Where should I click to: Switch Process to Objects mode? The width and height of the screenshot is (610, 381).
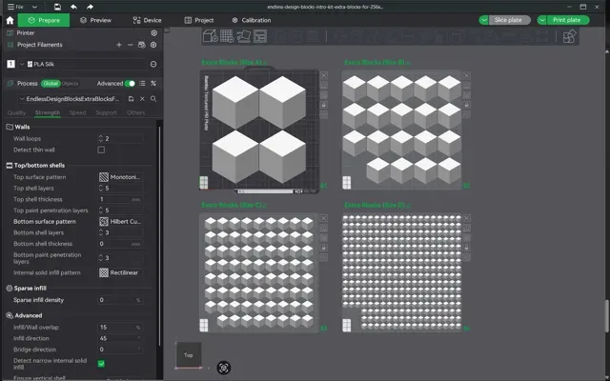pos(70,83)
